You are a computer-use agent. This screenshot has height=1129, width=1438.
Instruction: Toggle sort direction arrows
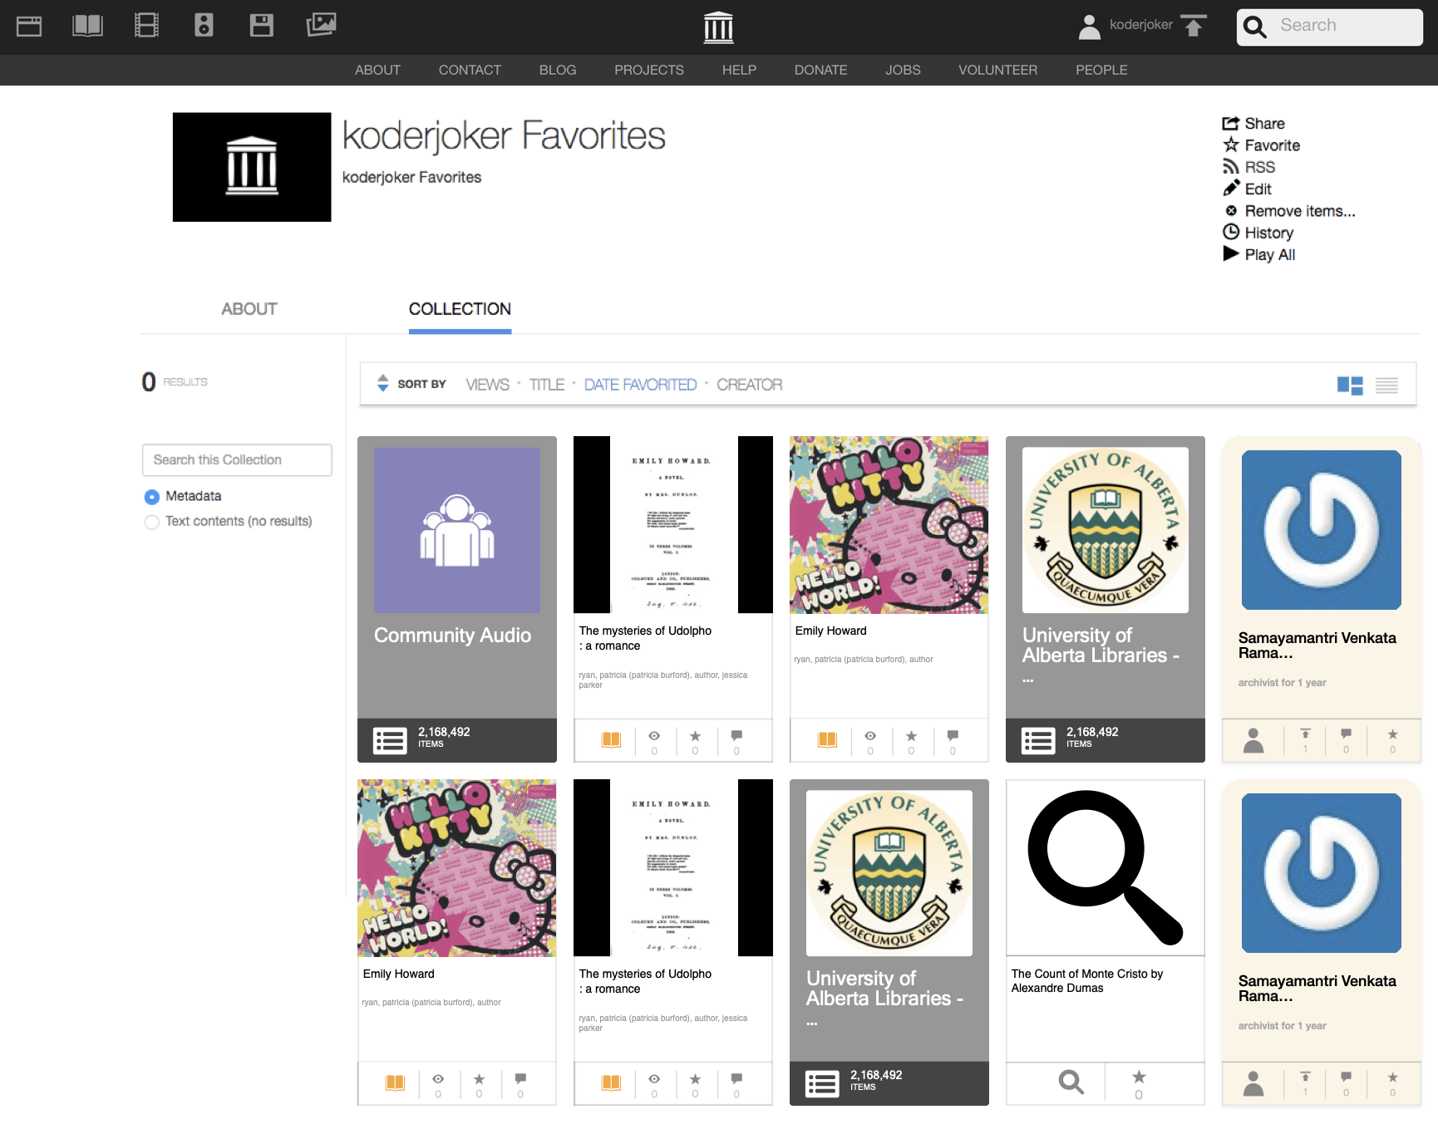382,383
